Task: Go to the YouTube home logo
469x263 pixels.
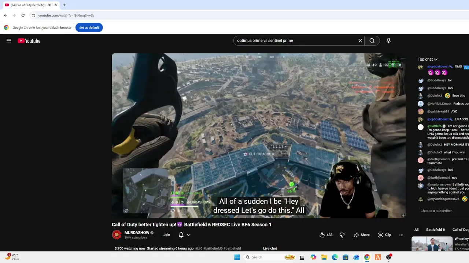Action: click(29, 41)
